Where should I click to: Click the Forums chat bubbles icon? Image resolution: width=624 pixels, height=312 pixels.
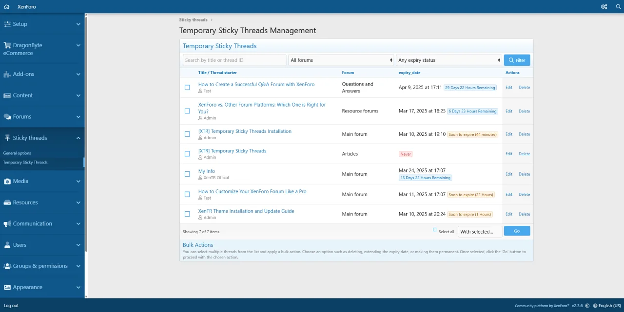point(7,117)
